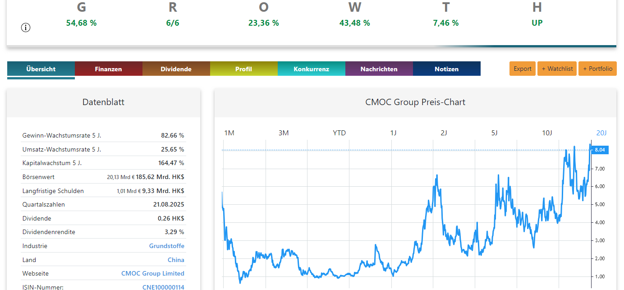
Task: Click Gewinn-Wachstumsrate value 82,66 %
Action: coord(173,135)
